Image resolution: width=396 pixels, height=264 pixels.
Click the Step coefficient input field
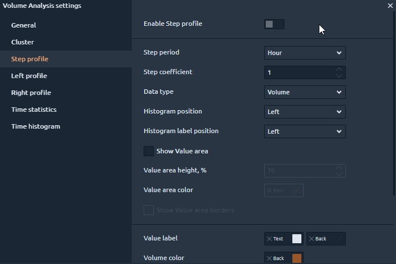(299, 72)
